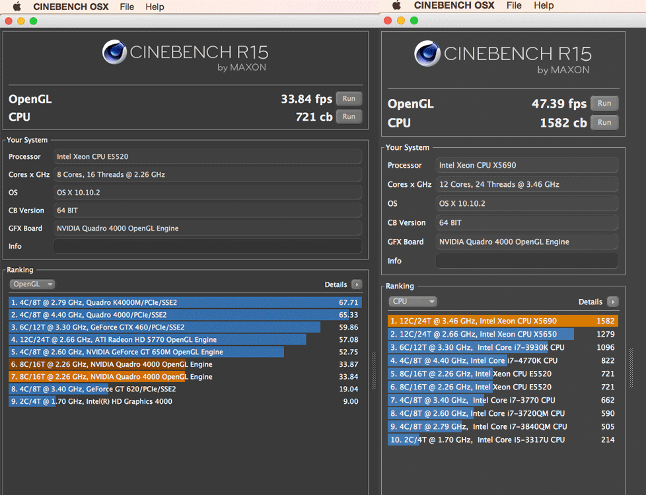Screen dimensions: 646x495
Task: Open File menu in right window
Action: 514,5
